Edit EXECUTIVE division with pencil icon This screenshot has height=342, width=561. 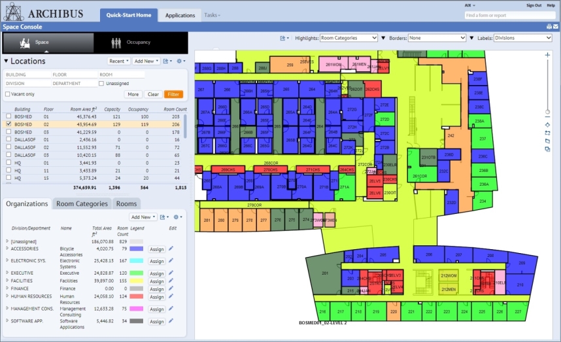[171, 273]
